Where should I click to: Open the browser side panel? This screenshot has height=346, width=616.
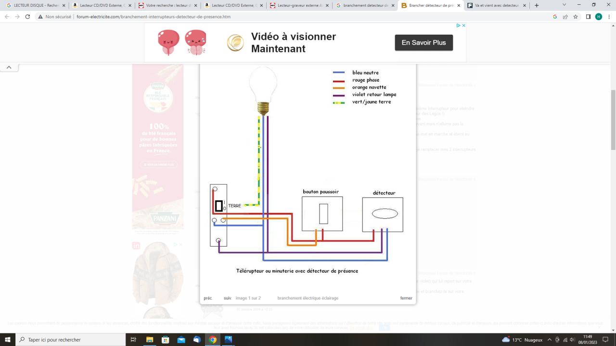point(588,16)
